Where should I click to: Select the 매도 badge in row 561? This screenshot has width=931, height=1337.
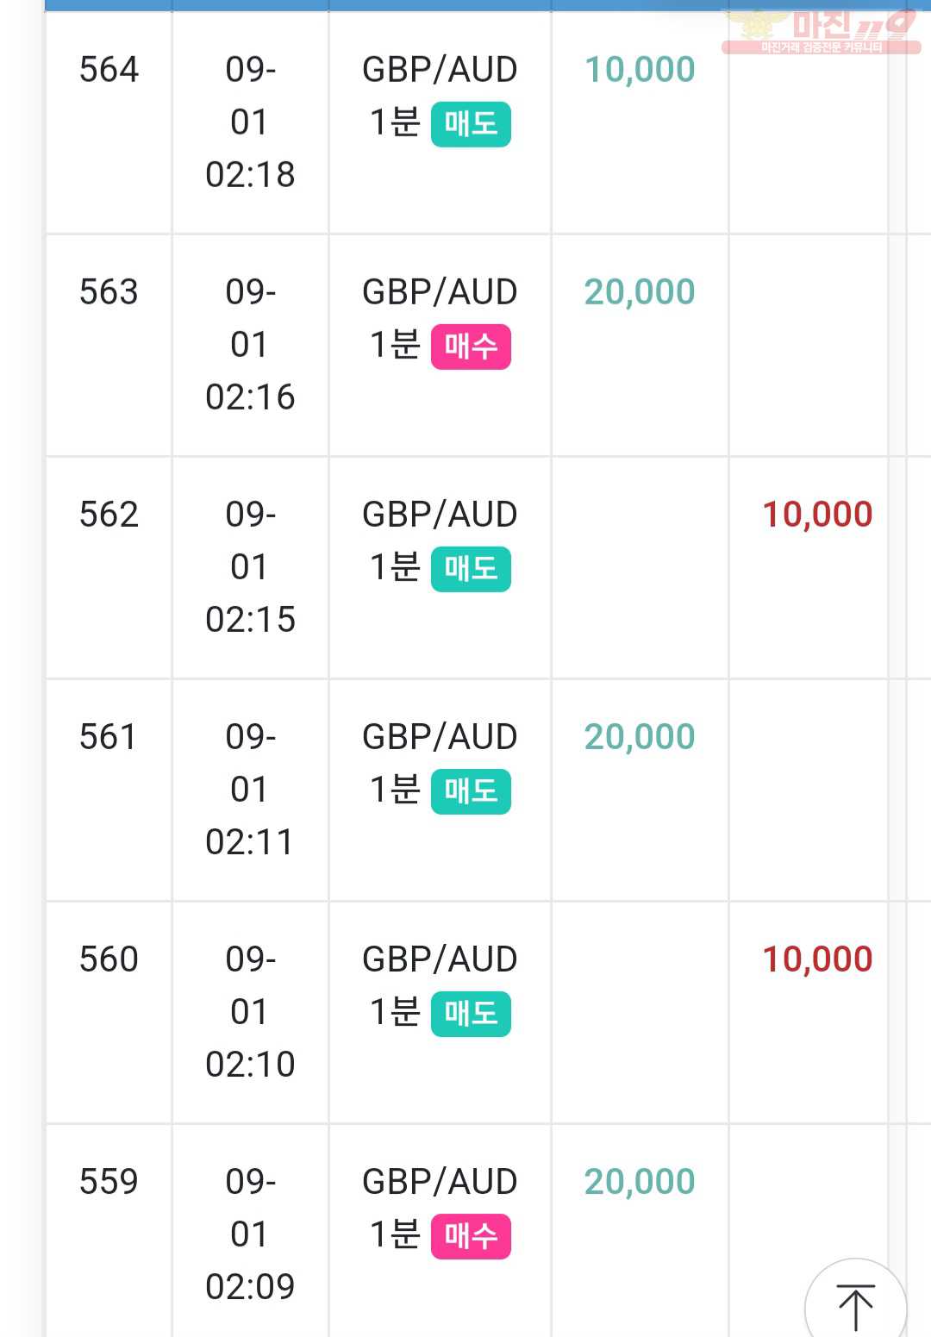click(x=471, y=791)
